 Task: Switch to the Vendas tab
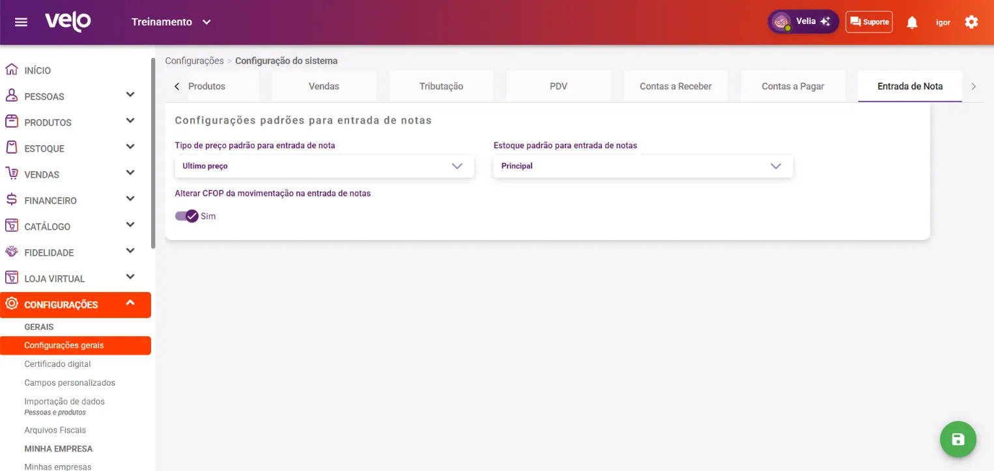324,87
